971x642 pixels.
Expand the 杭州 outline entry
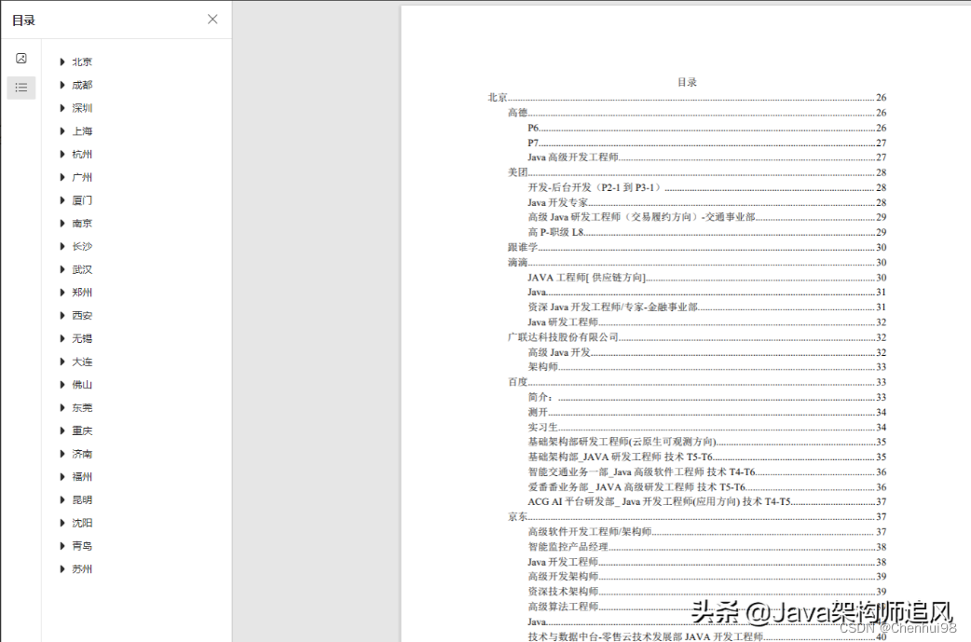[62, 154]
